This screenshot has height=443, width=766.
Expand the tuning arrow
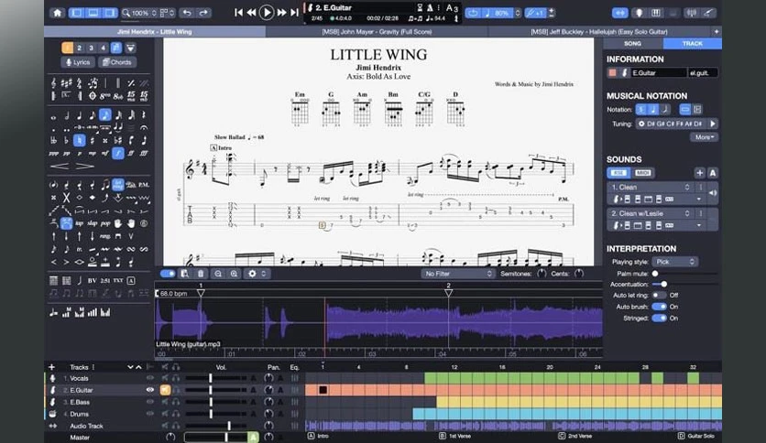point(713,124)
